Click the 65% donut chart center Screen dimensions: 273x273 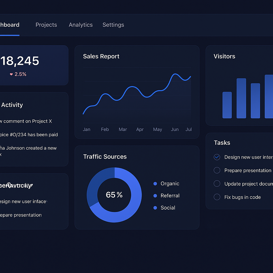[x=114, y=195]
